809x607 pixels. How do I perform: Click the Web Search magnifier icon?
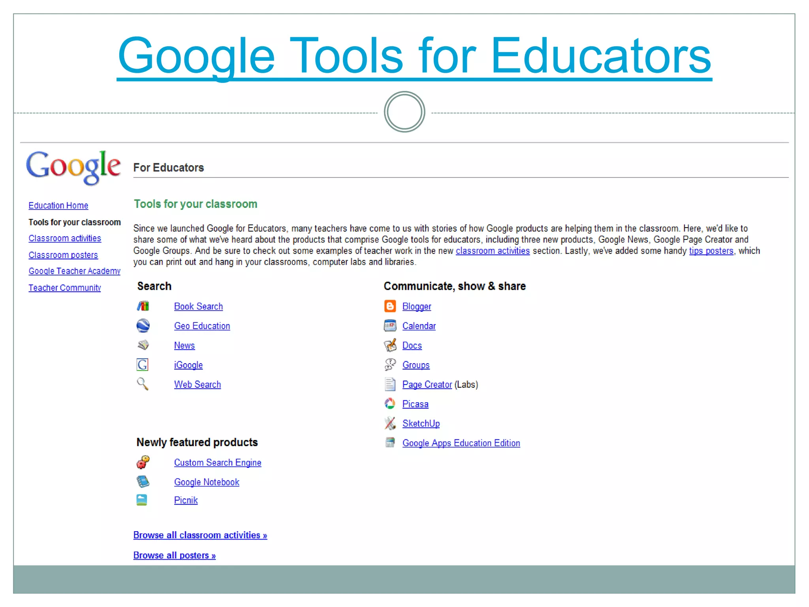[143, 384]
